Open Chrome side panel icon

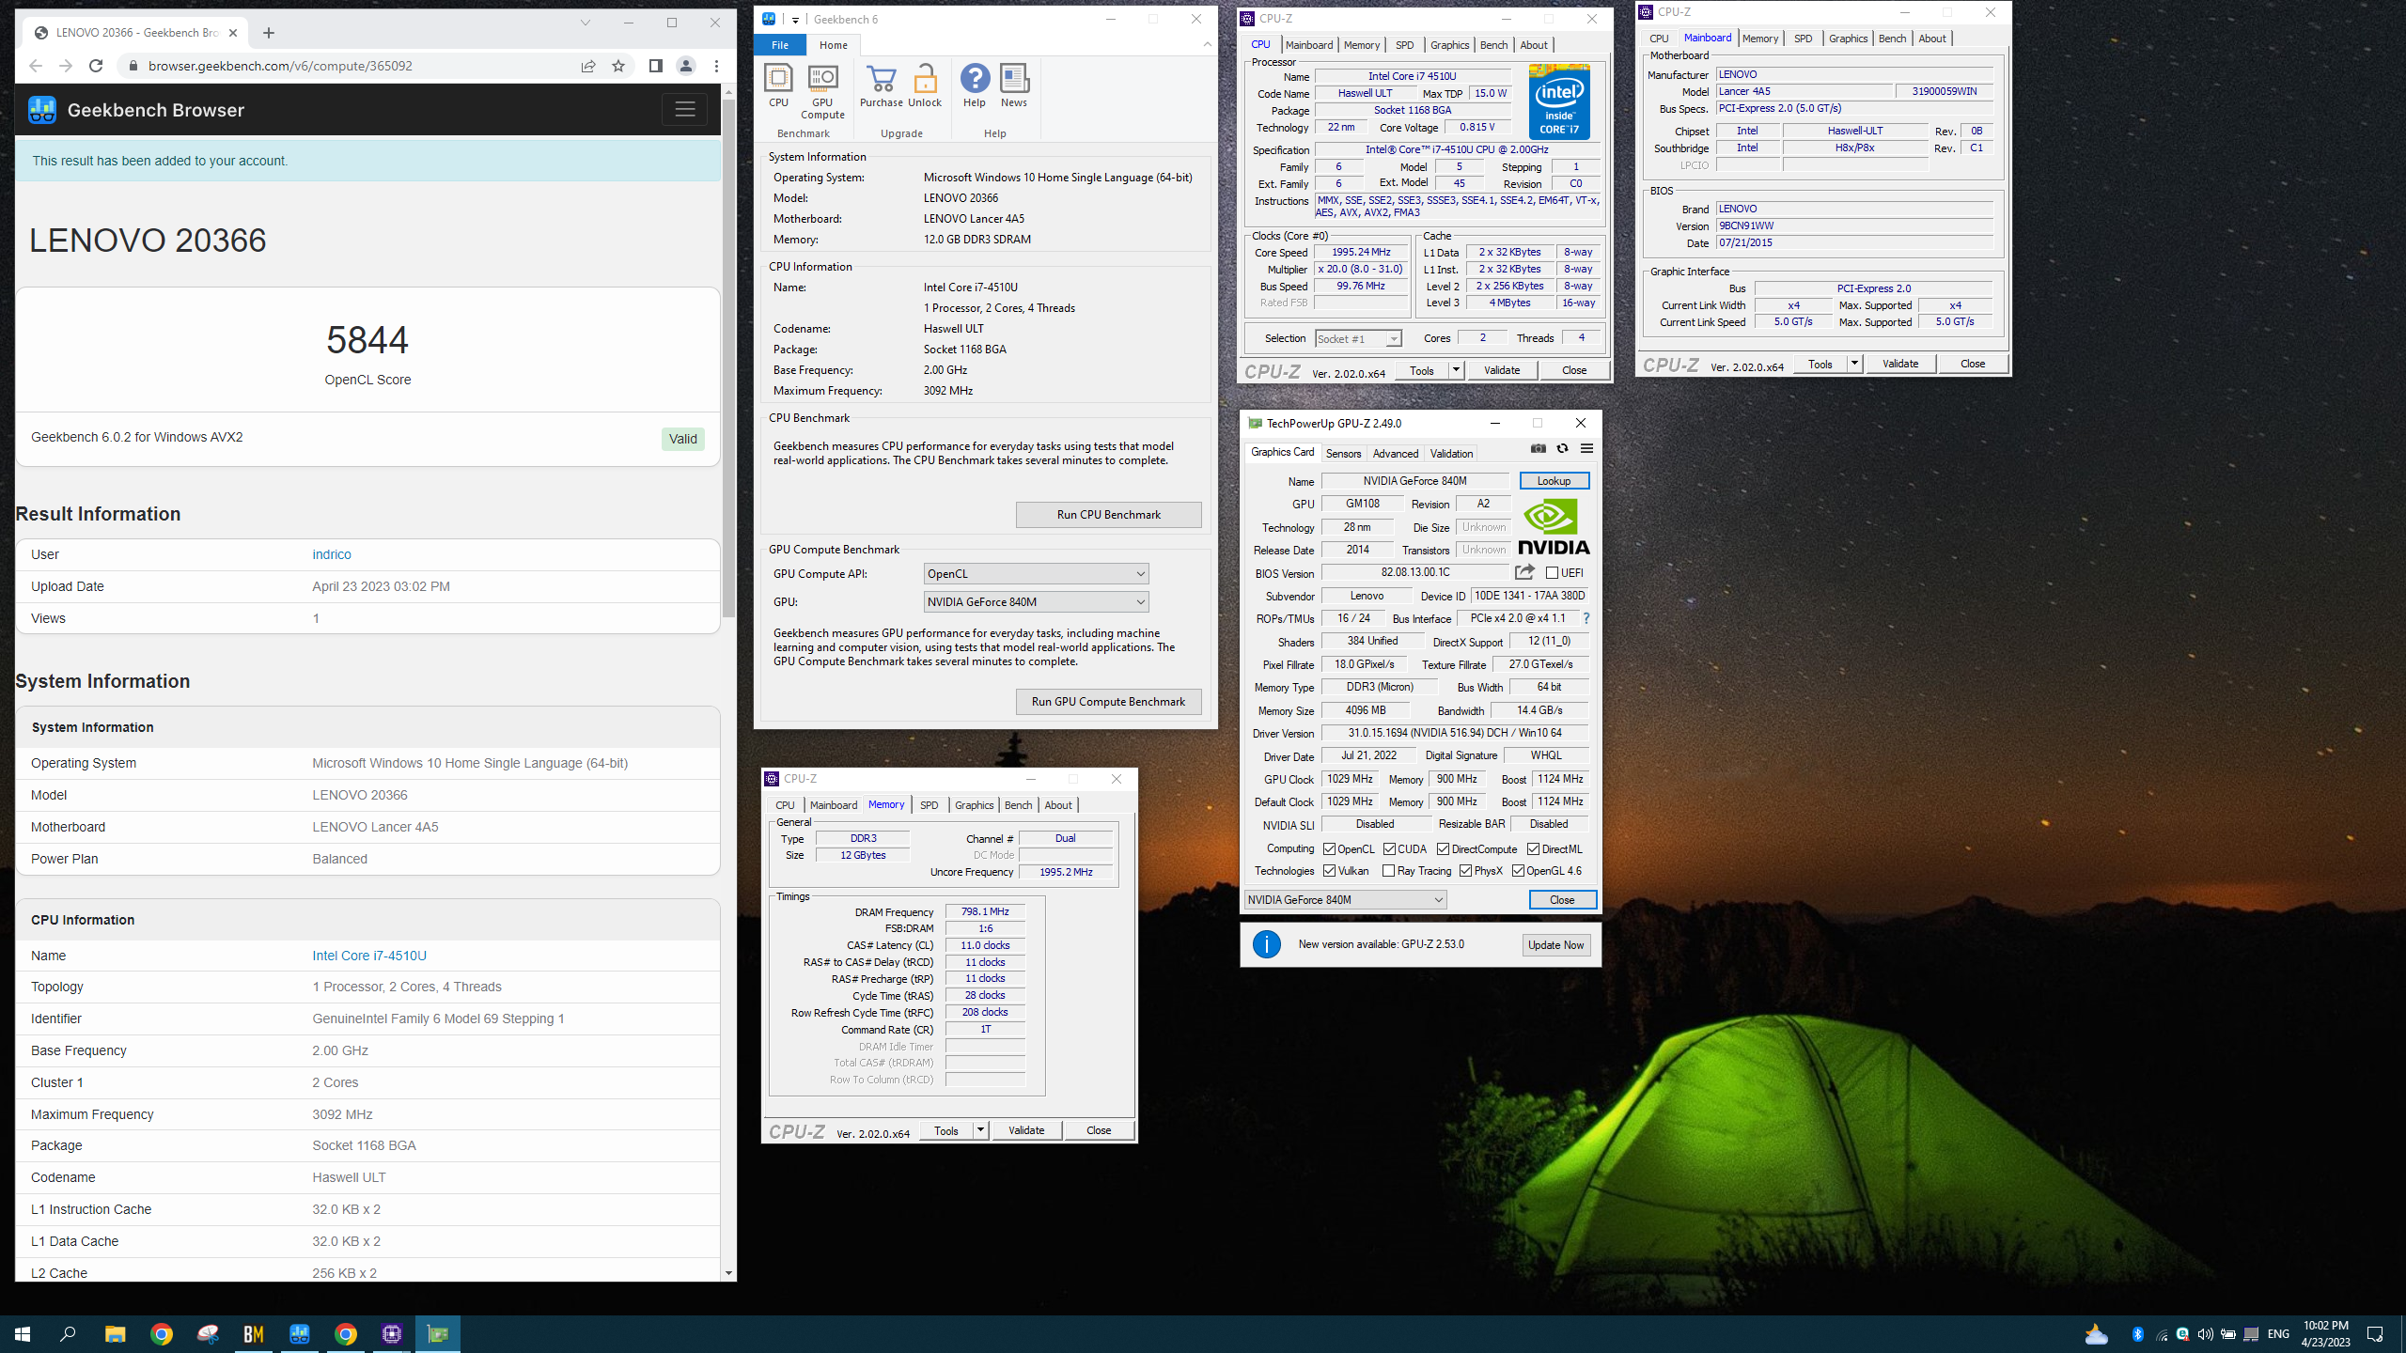[x=656, y=66]
